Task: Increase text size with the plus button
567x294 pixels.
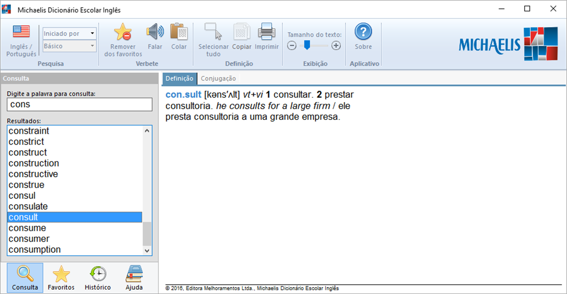Action: tap(336, 46)
